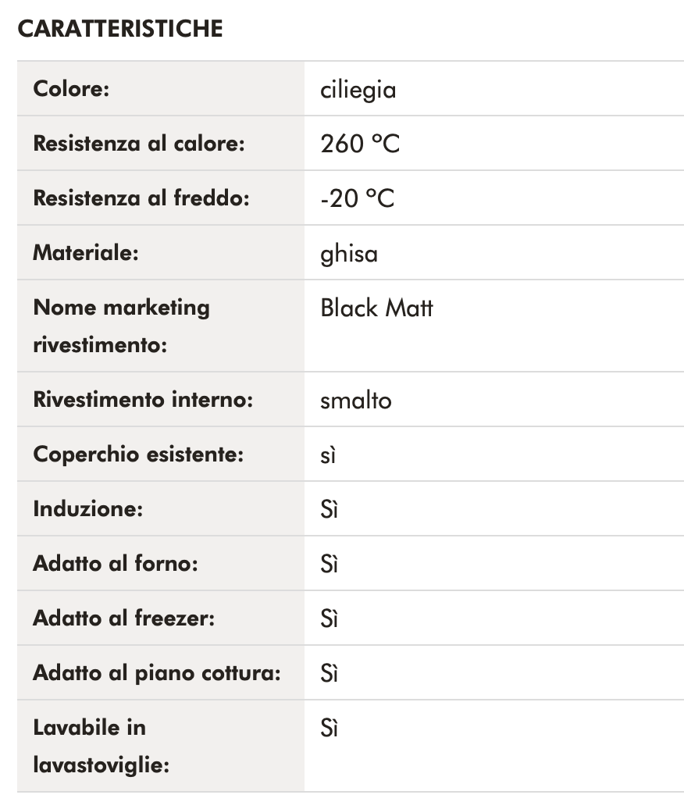This screenshot has height=809, width=684.
Task: Click the Coperchio esistente label
Action: coord(138,454)
